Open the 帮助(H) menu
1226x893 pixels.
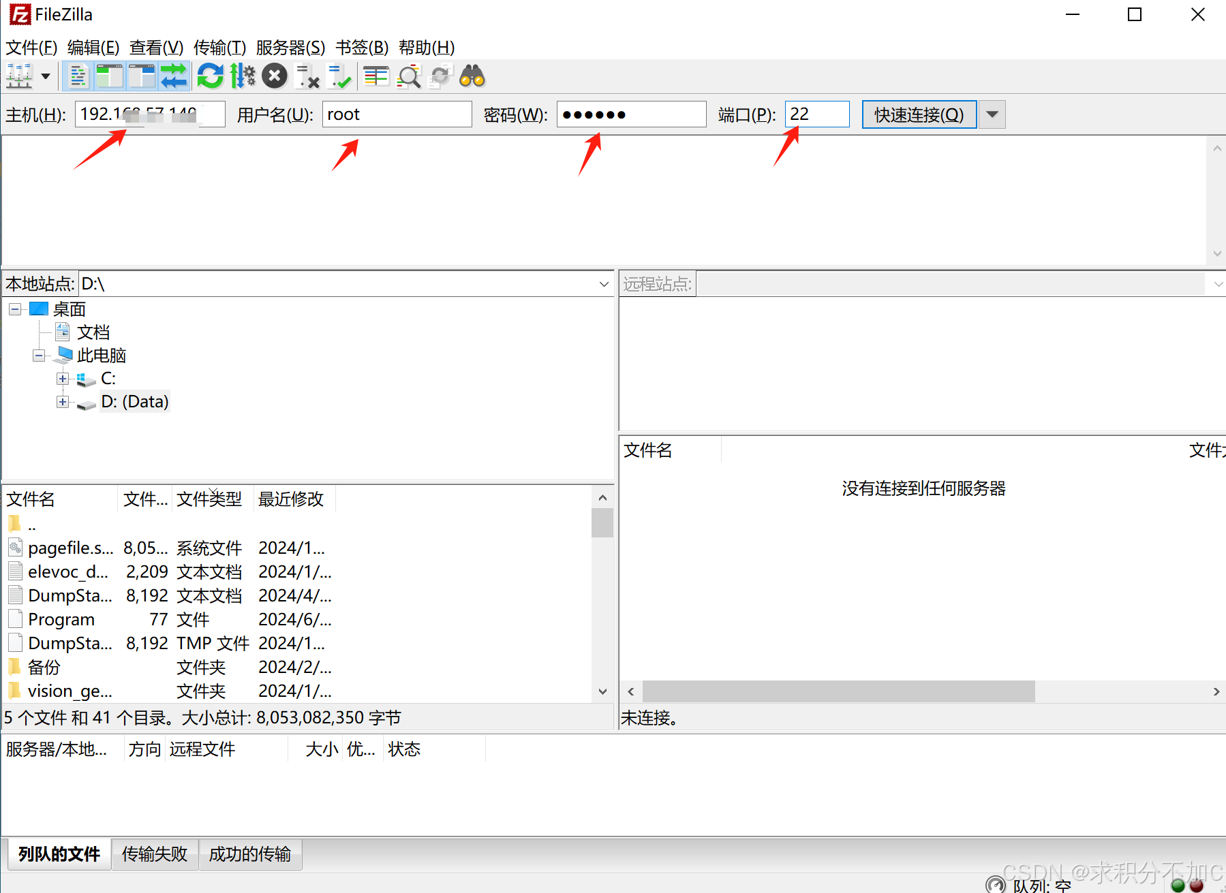coord(427,48)
